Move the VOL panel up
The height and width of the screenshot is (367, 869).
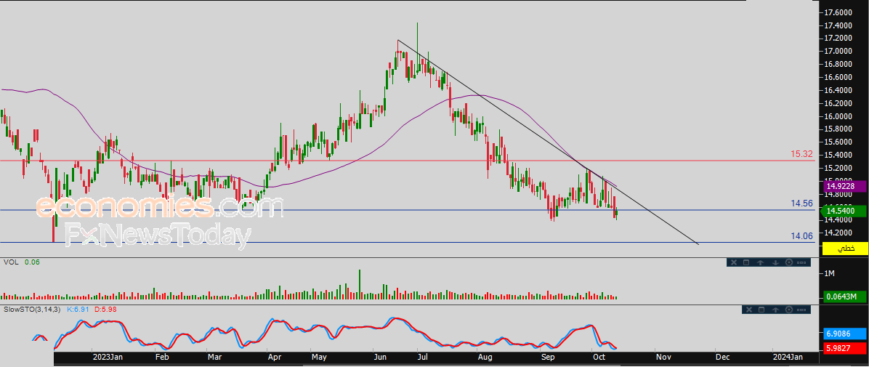pyautogui.click(x=760, y=262)
